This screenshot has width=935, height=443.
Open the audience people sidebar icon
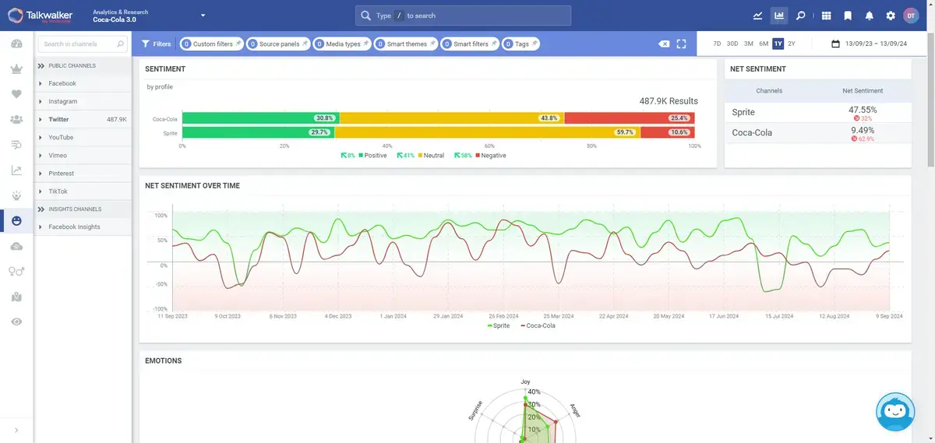[x=16, y=119]
